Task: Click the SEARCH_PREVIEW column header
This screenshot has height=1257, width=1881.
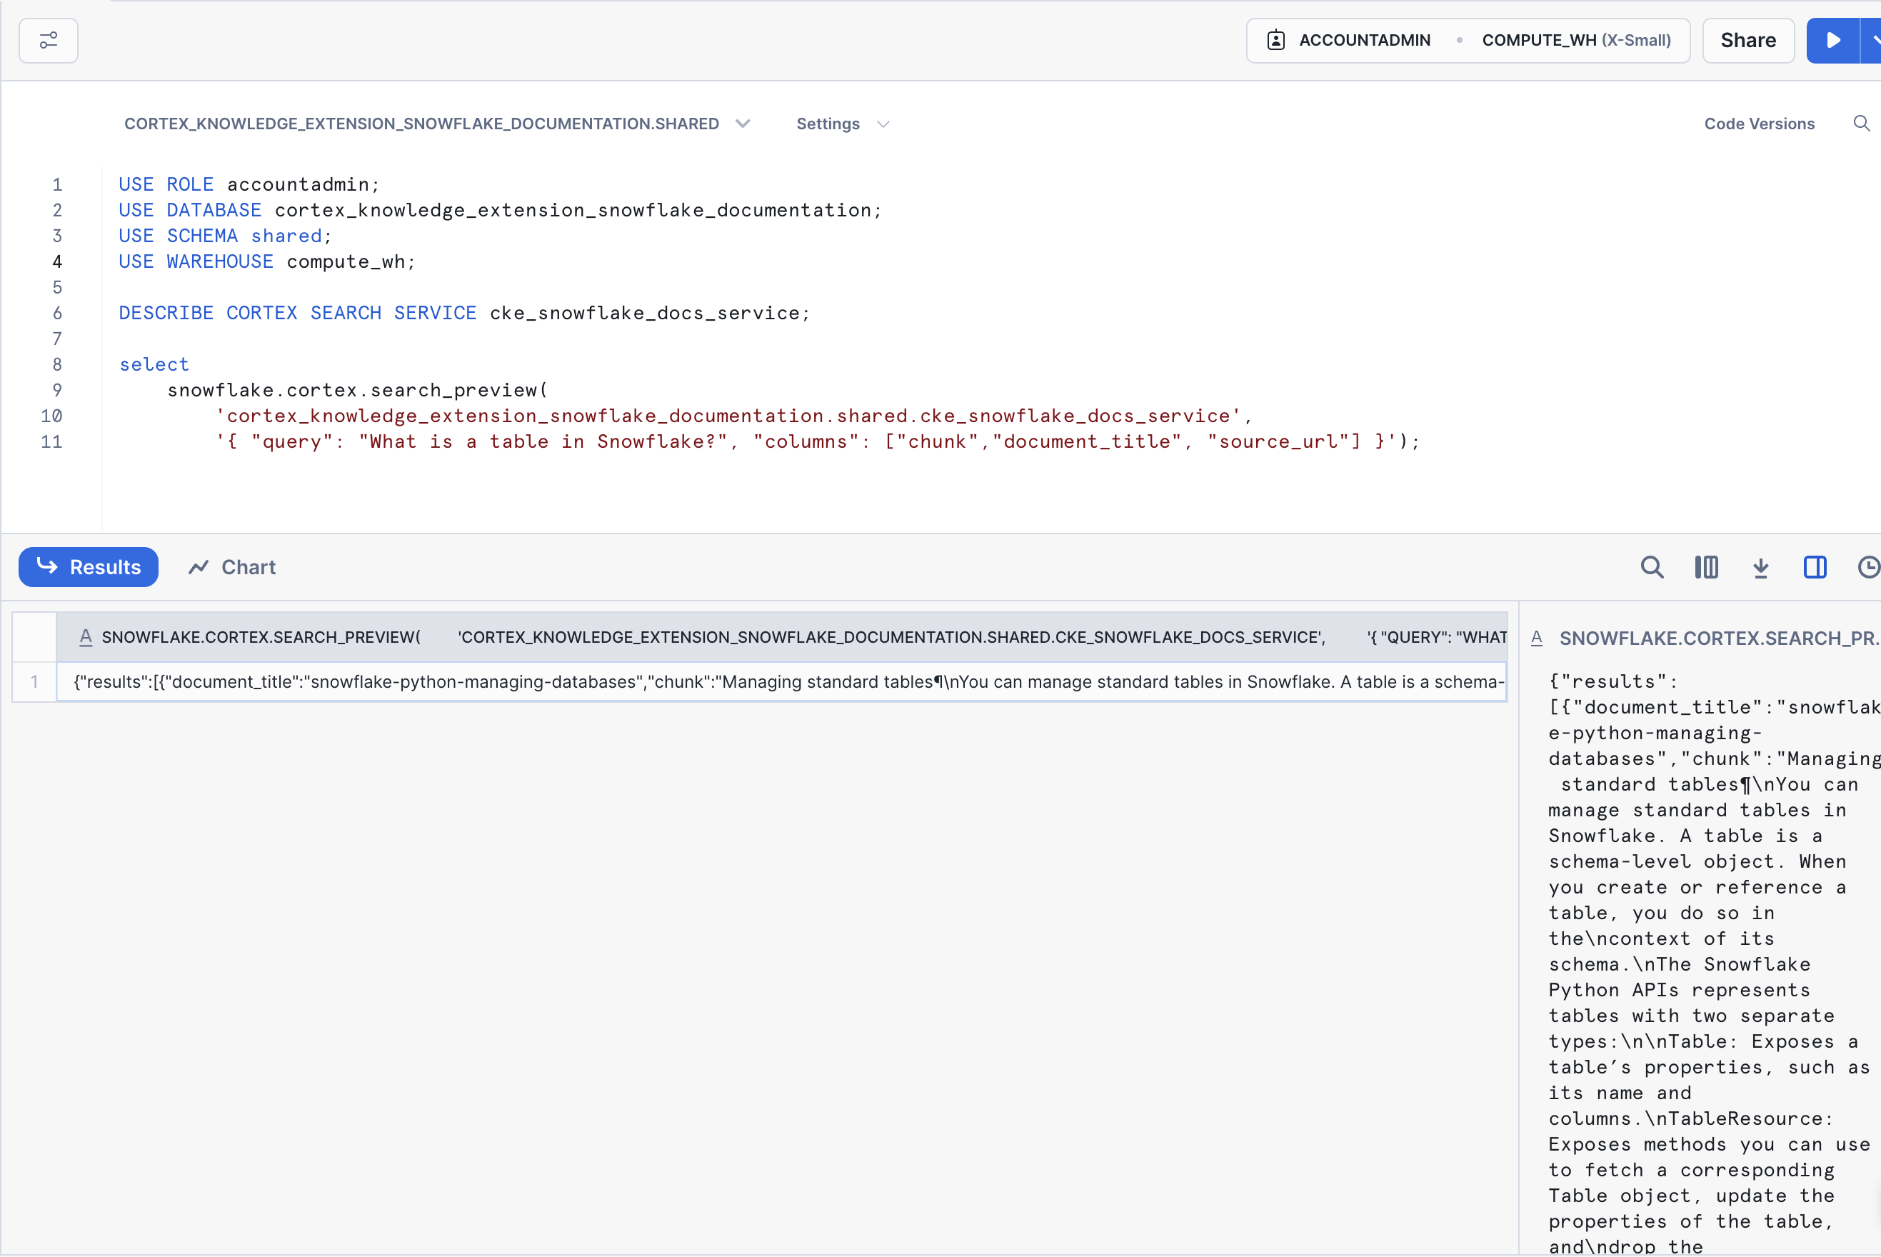Action: click(x=781, y=637)
